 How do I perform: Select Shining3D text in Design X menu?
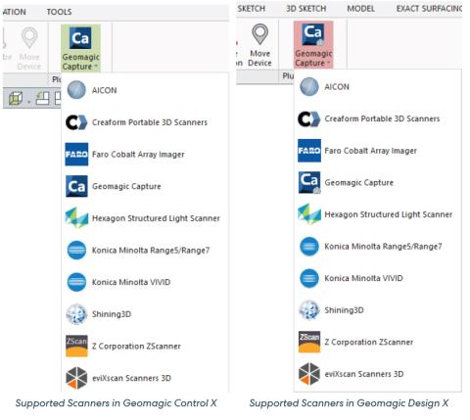[344, 310]
